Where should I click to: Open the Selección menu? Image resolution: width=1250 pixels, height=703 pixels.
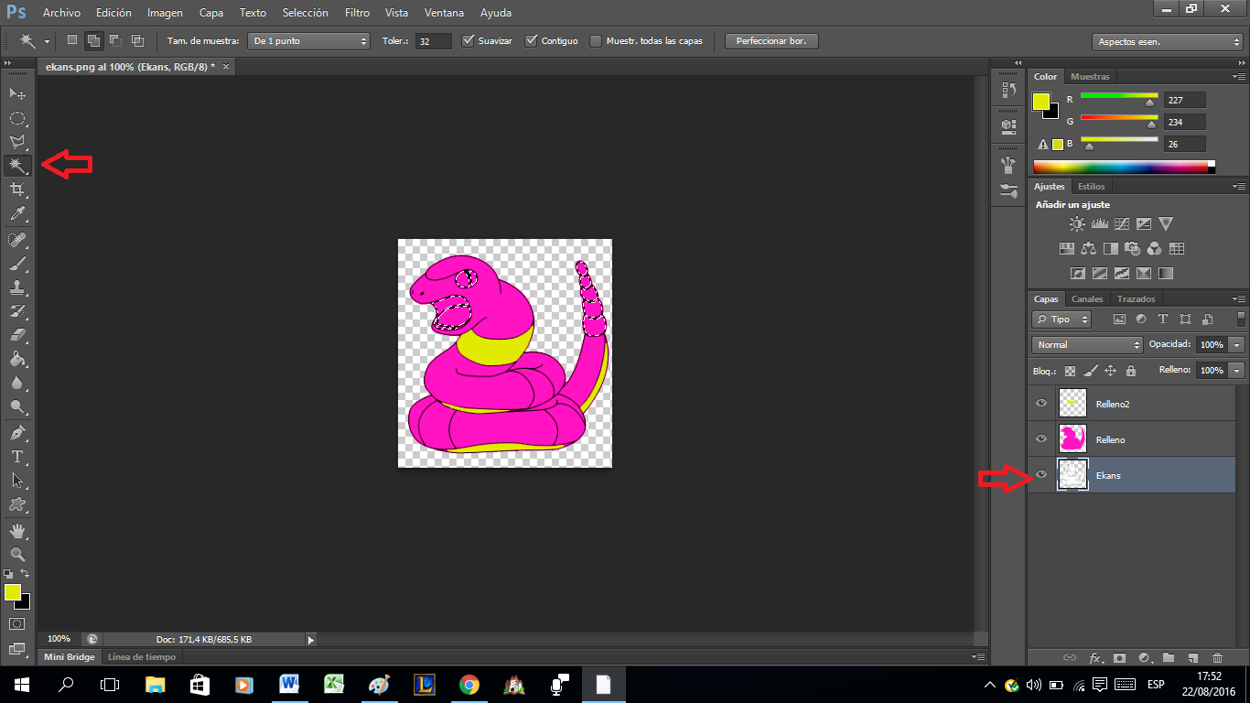pyautogui.click(x=305, y=13)
